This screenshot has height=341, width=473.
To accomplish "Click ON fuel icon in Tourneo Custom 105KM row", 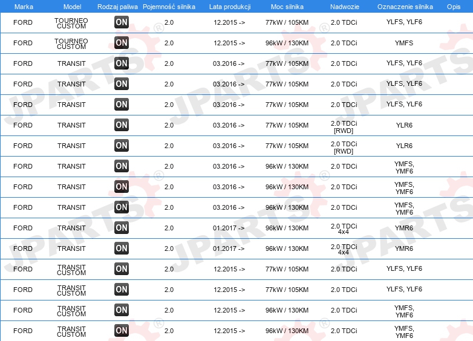I will (x=122, y=22).
